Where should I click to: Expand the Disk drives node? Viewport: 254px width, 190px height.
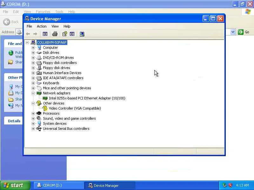coord(33,53)
